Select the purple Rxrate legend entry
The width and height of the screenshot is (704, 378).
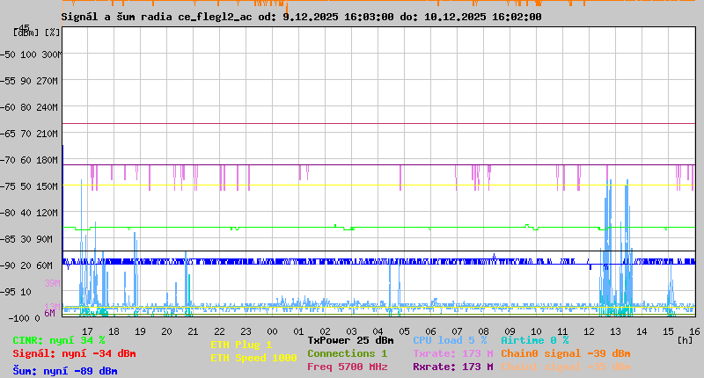point(452,367)
